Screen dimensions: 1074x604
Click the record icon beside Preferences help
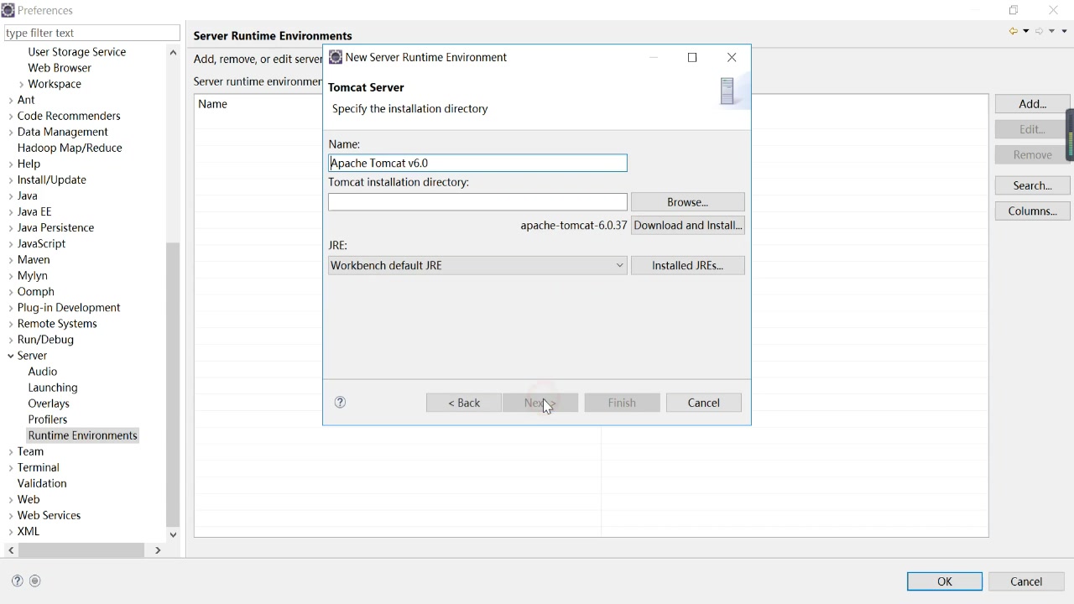point(35,581)
